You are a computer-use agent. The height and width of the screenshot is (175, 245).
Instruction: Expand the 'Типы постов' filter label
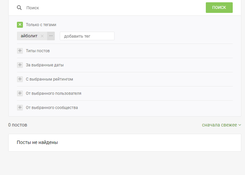pyautogui.click(x=38, y=51)
